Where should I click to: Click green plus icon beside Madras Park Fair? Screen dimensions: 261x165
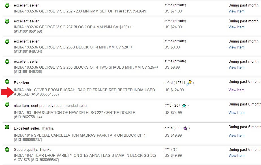7,127
